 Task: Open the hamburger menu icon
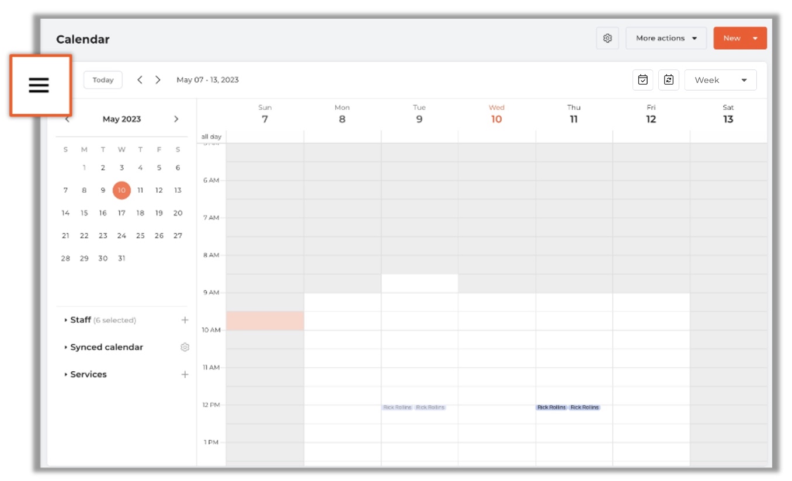point(39,85)
